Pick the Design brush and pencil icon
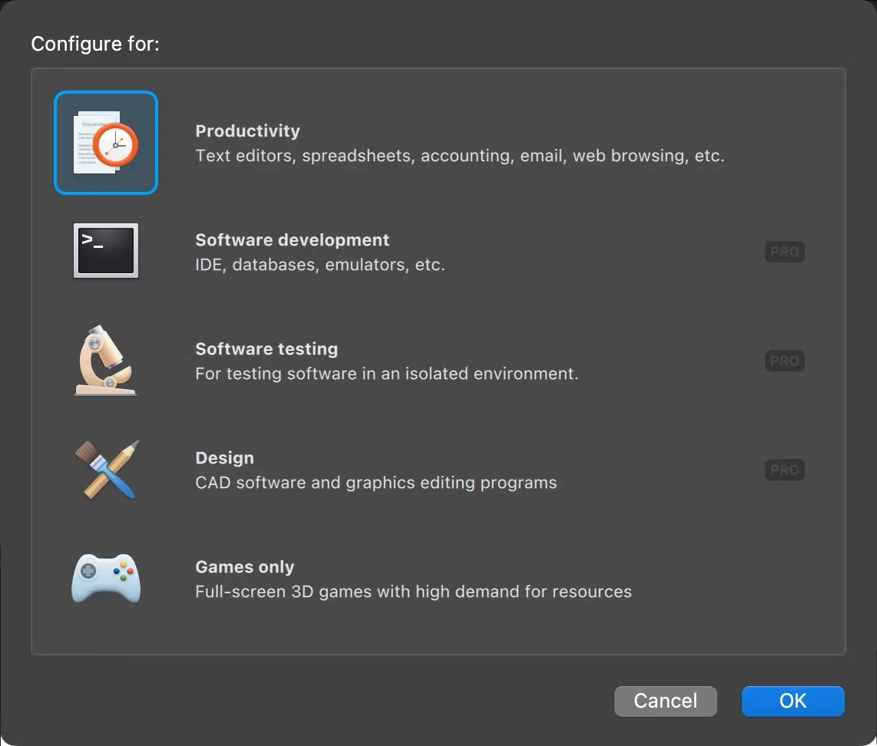The image size is (877, 746). pos(106,469)
